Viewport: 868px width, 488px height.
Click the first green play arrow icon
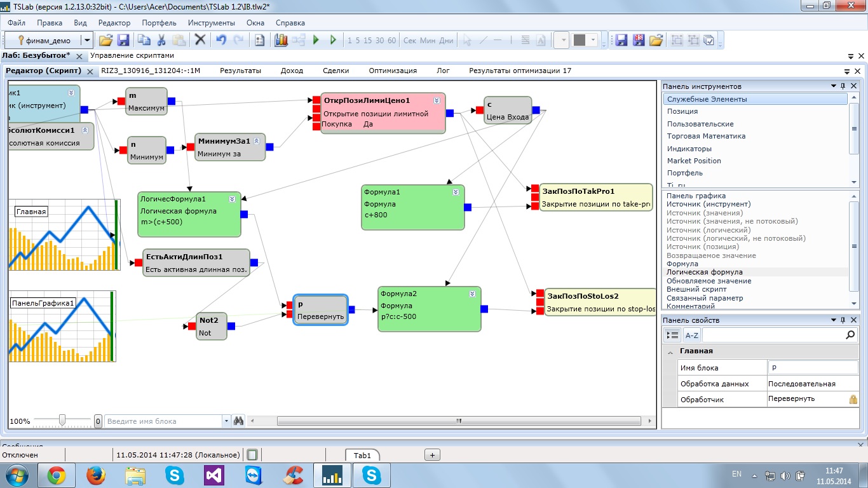click(316, 40)
